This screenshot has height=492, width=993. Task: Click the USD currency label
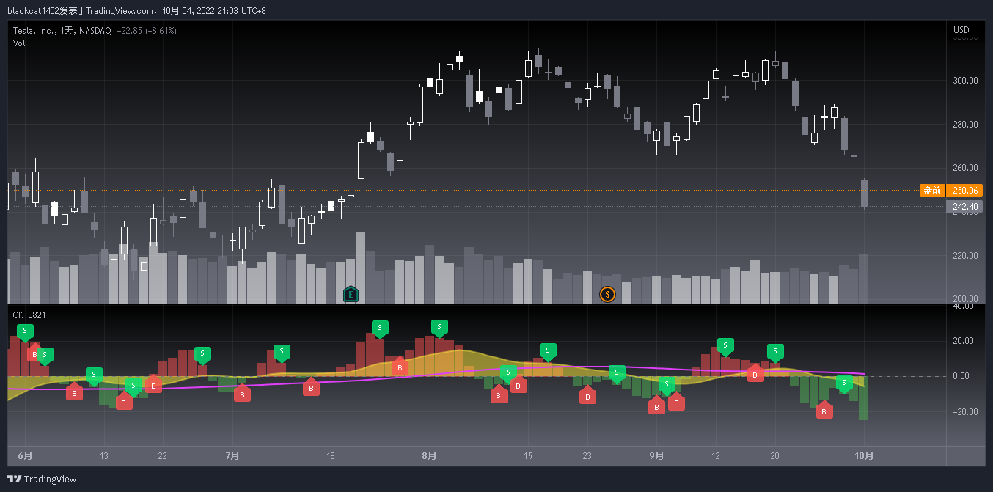point(961,30)
